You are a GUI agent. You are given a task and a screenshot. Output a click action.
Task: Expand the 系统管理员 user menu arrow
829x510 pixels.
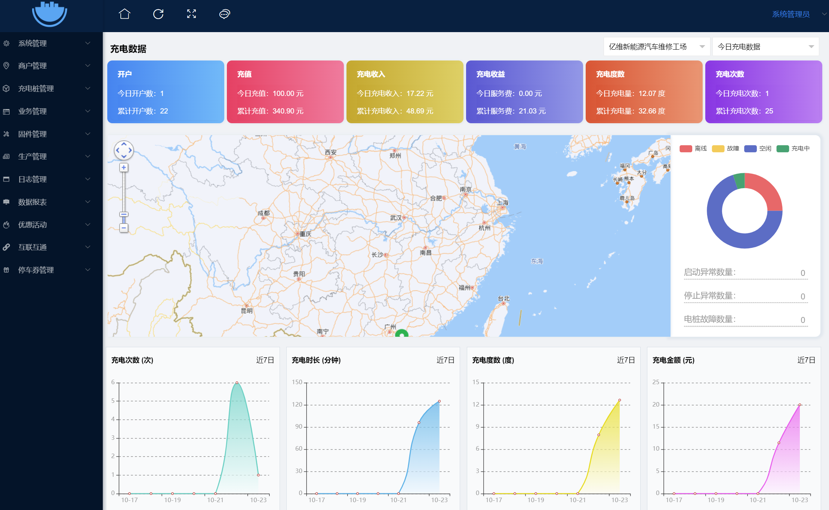[824, 14]
